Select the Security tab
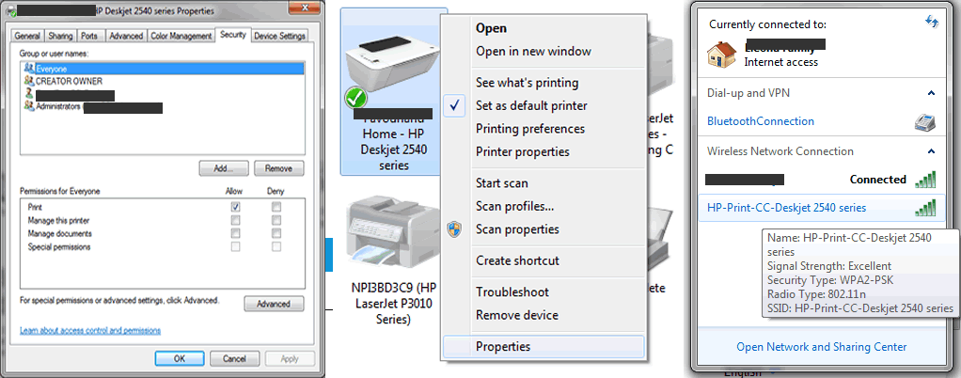The image size is (961, 378). click(233, 35)
